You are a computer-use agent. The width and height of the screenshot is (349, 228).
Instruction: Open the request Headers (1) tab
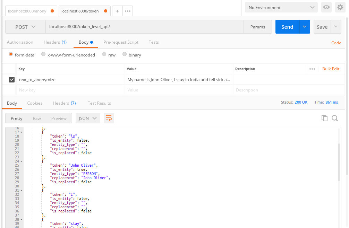point(55,42)
